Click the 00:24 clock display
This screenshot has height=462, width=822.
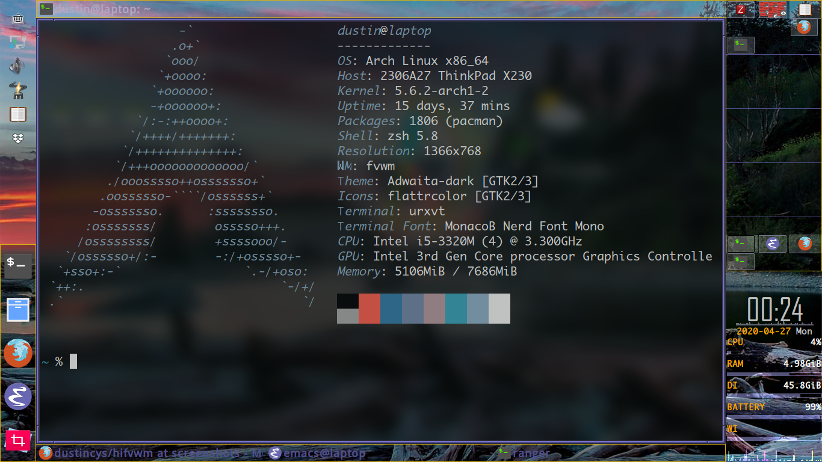[x=775, y=310]
